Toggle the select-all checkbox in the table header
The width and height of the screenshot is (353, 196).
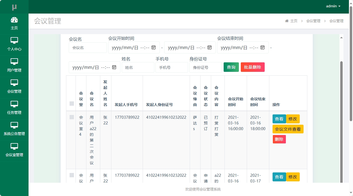[x=71, y=103]
